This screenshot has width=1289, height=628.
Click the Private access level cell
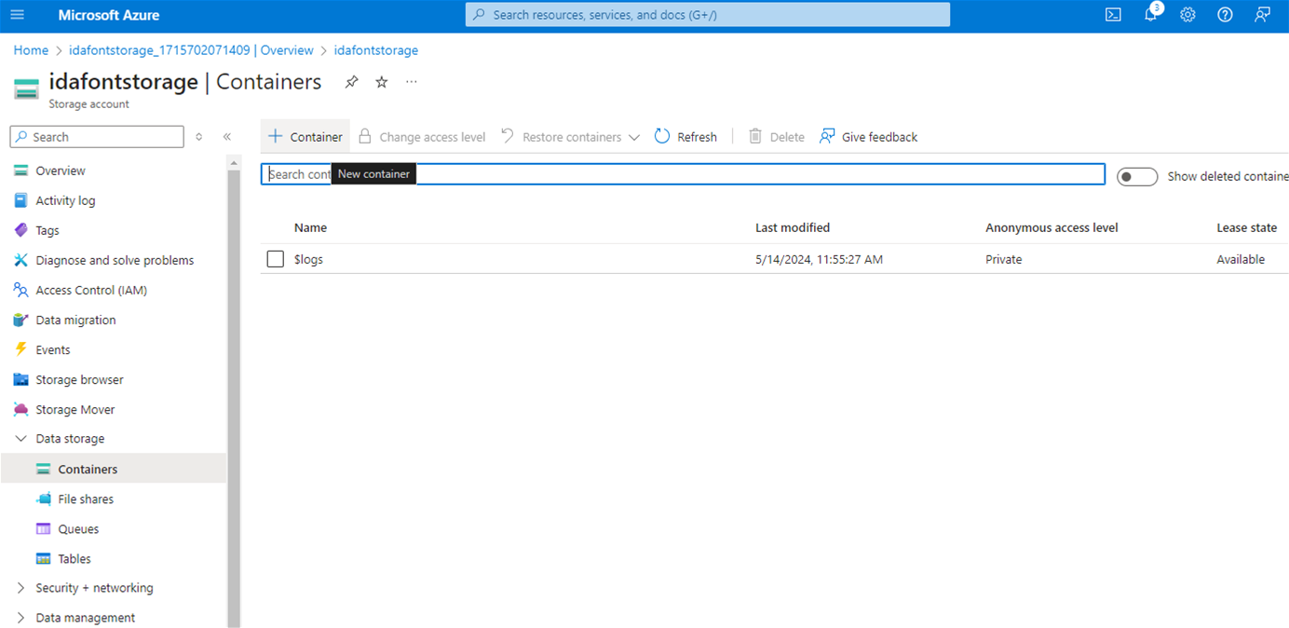tap(1003, 259)
